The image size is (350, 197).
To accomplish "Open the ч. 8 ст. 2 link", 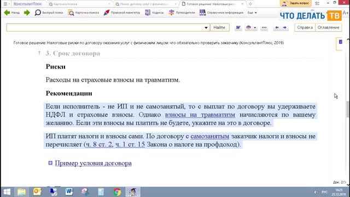I will [x=99, y=144].
